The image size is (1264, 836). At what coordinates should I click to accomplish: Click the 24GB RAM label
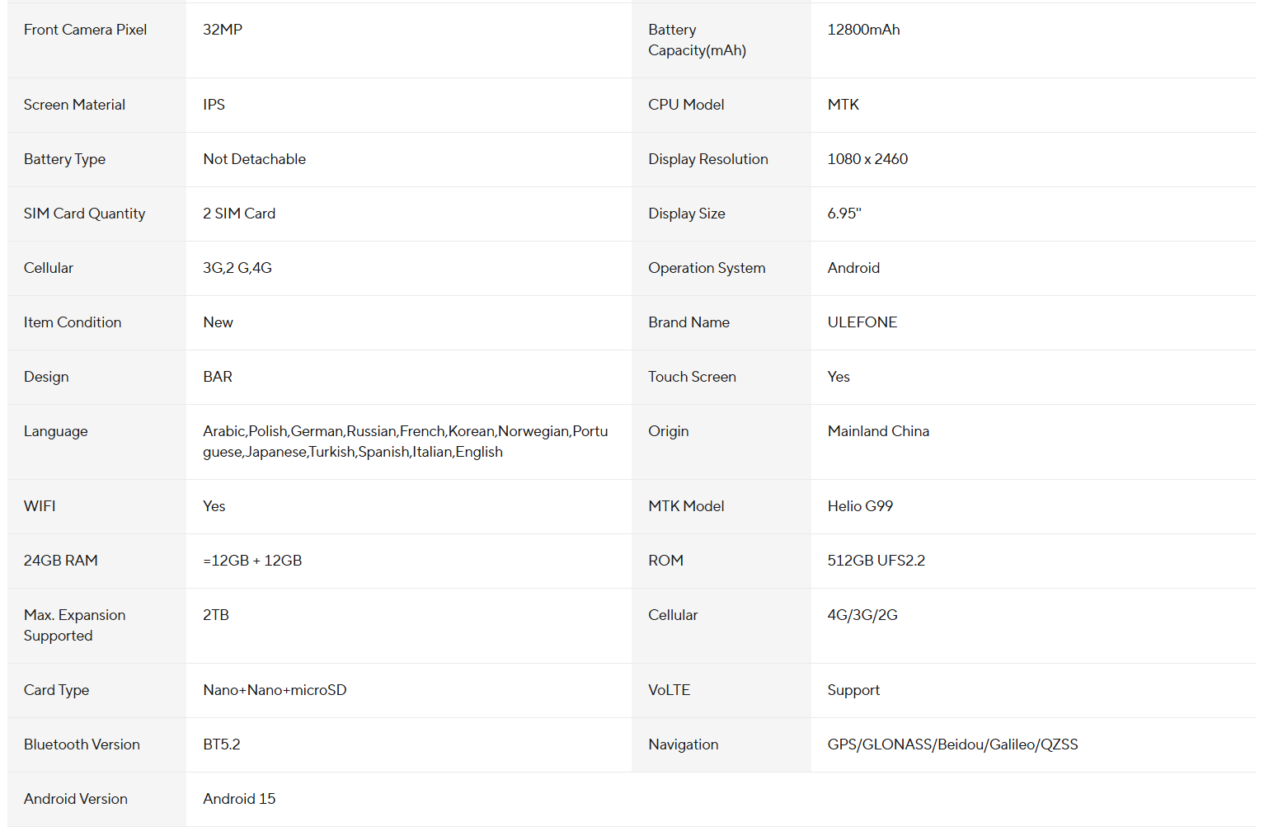(x=60, y=561)
